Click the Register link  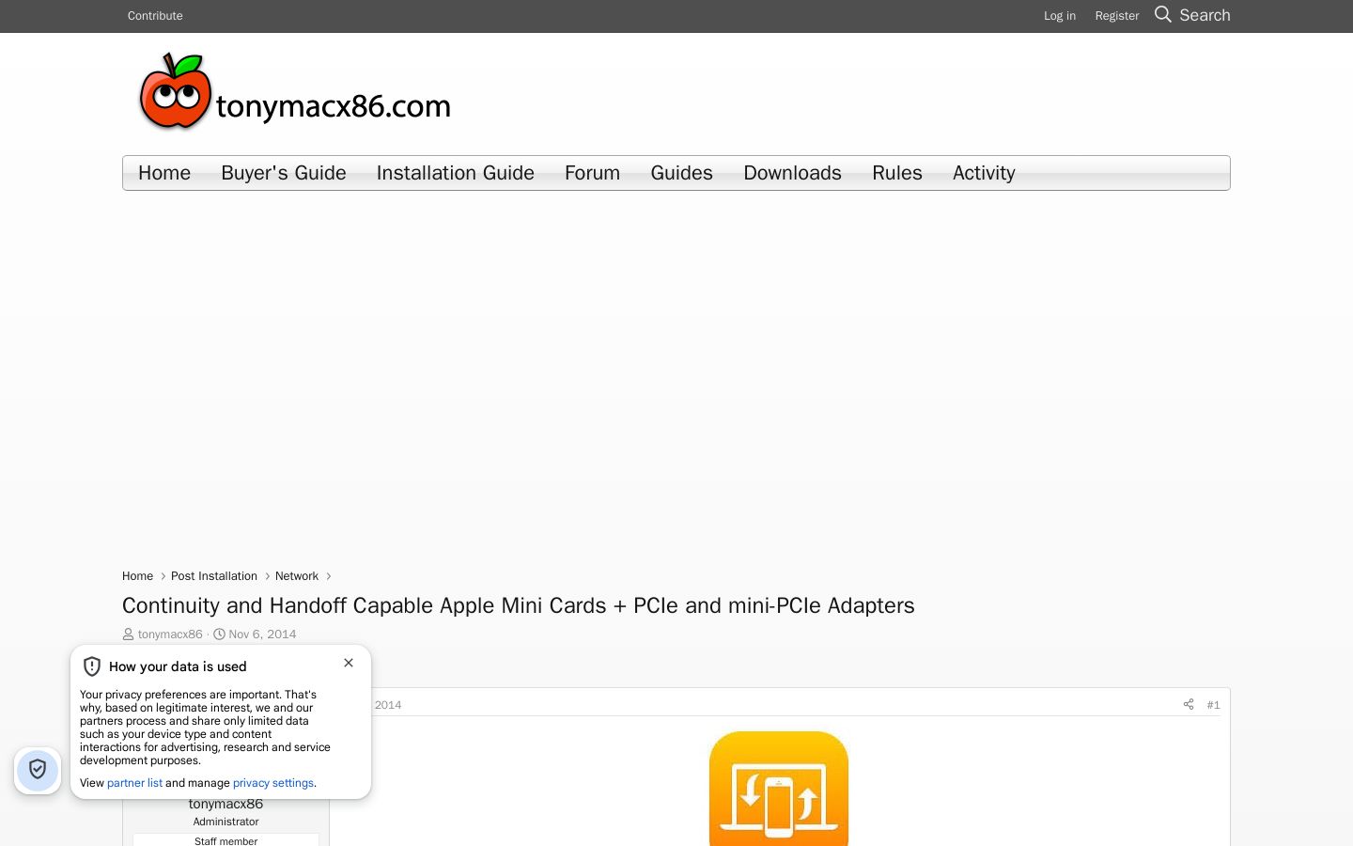[x=1117, y=16]
